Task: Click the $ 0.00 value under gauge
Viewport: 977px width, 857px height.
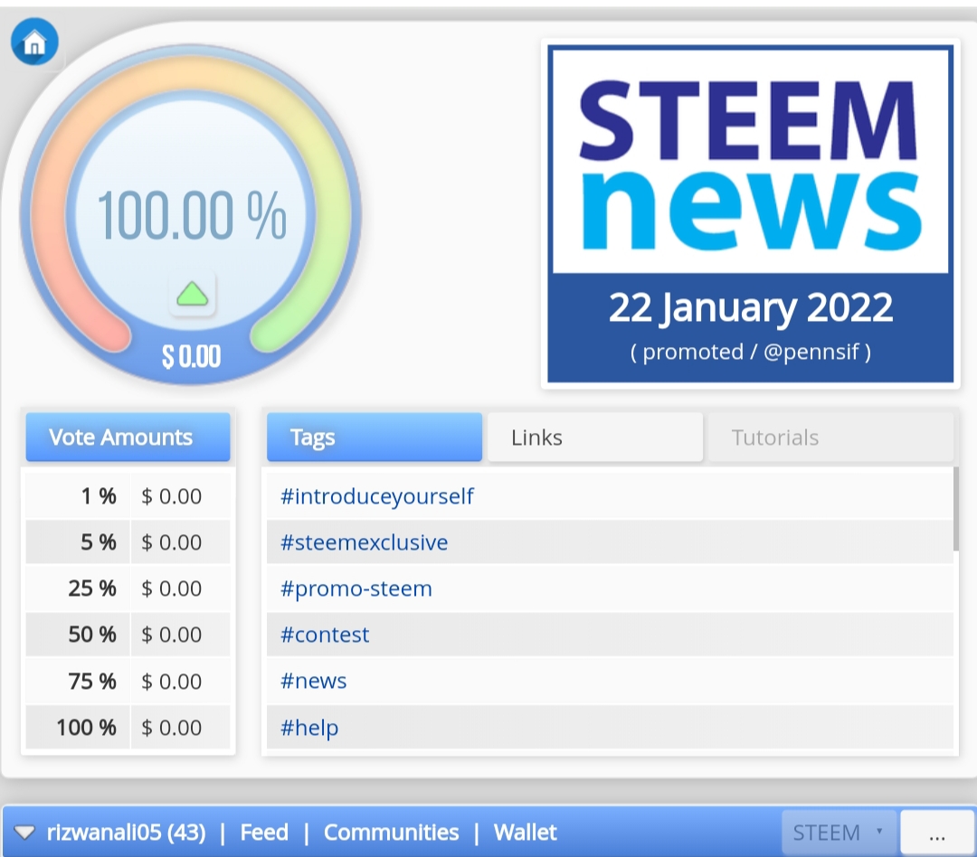Action: 191,357
